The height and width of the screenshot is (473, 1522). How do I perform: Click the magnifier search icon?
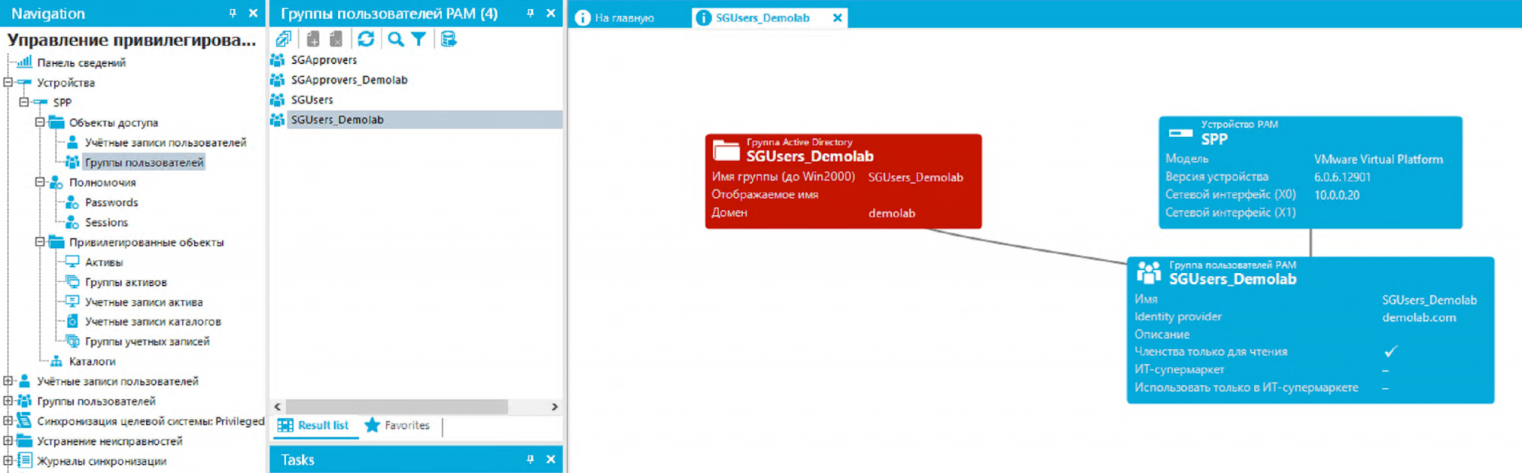point(396,39)
